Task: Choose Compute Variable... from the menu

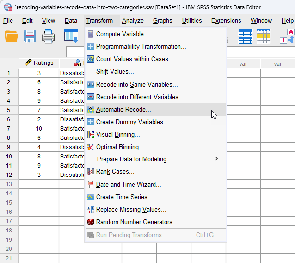Action: click(x=155, y=34)
